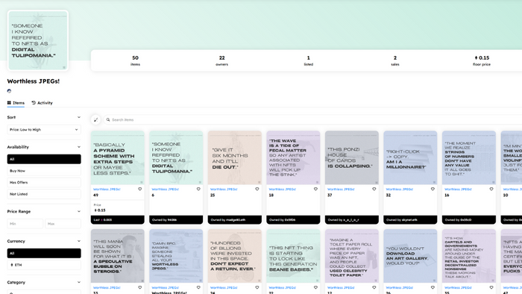Open Worthless JPEGs! link on item 18
The height and width of the screenshot is (294, 522).
[283, 189]
